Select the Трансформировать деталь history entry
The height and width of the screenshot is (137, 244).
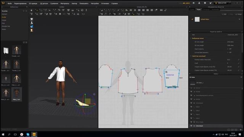tap(204, 96)
